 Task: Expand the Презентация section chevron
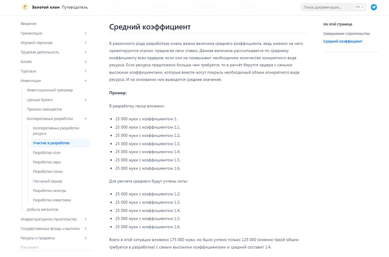point(86,33)
